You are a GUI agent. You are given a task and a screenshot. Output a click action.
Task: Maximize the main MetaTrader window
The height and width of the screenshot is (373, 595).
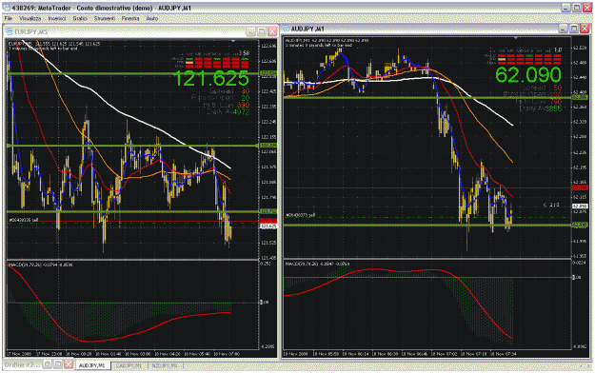[577, 8]
